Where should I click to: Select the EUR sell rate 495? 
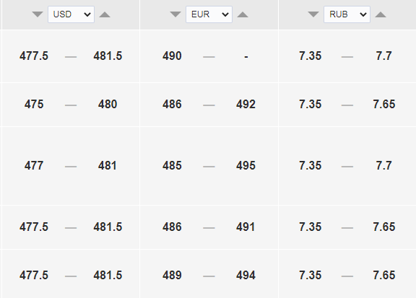[246, 166]
